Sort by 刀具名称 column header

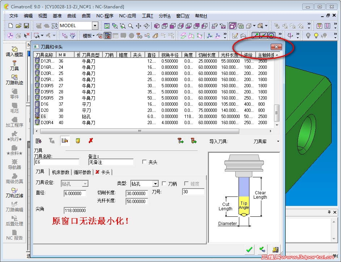pos(45,55)
